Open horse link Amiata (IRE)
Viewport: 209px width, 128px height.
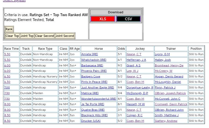[89, 54]
